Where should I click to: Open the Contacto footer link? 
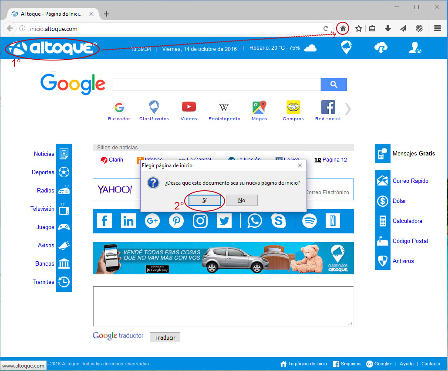coord(431,364)
